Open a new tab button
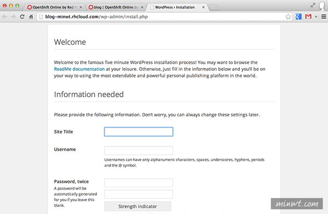Image resolution: width=328 pixels, height=214 pixels. pos(214,8)
